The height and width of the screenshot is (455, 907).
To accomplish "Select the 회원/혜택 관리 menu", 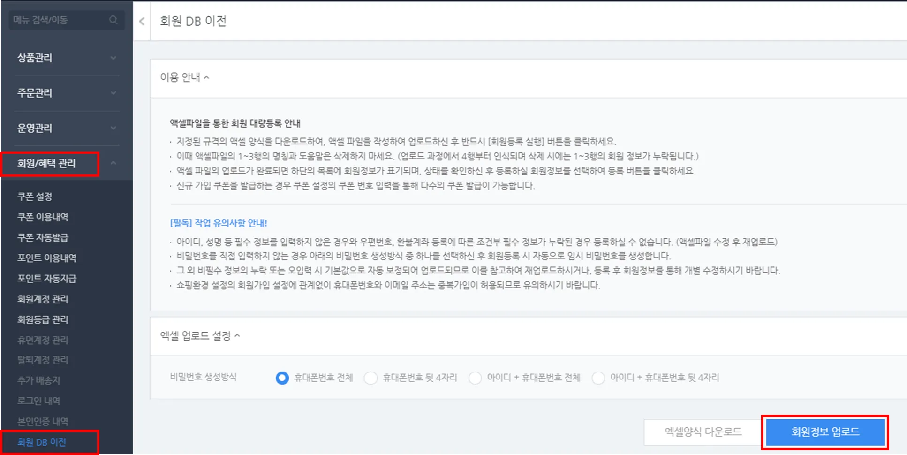I will click(46, 163).
